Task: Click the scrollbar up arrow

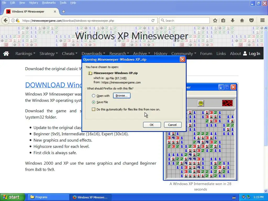Action: pos(266,28)
